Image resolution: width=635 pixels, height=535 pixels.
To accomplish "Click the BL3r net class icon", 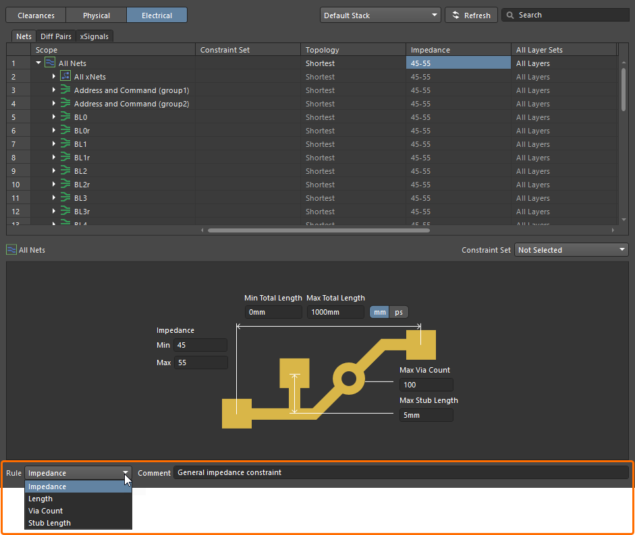I will (65, 212).
